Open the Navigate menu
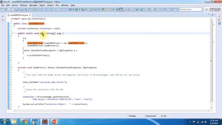Viewport: 222px width, 125px height. click(x=33, y=5)
